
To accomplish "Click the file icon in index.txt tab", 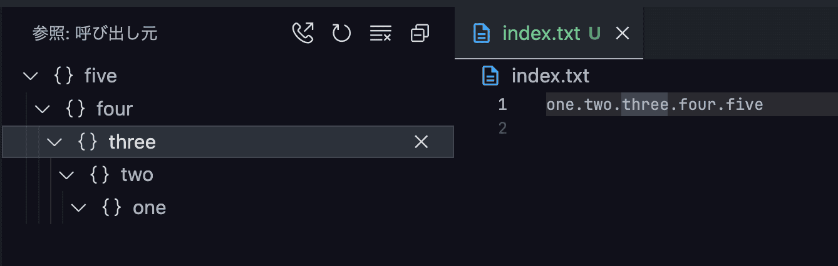I will click(x=482, y=34).
